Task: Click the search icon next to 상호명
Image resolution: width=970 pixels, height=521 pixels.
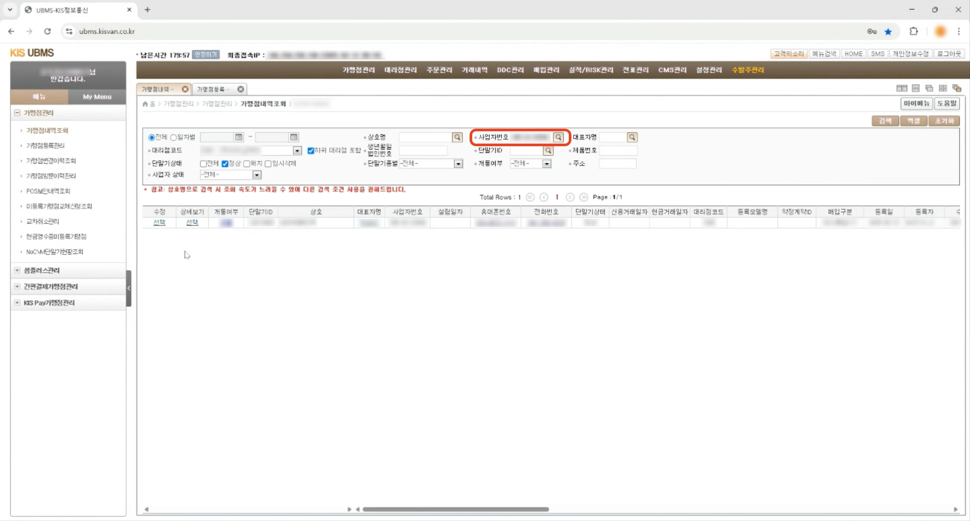Action: [x=457, y=137]
